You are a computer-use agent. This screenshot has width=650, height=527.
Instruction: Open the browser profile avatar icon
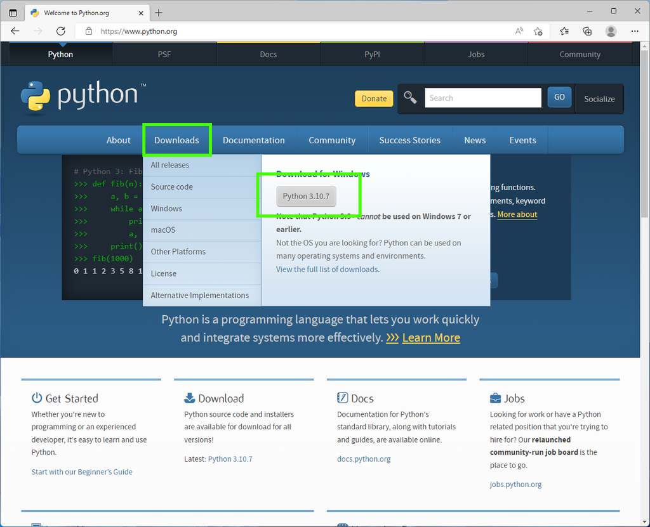pyautogui.click(x=610, y=30)
